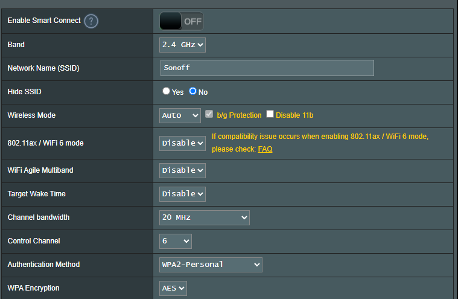This screenshot has width=458, height=299.
Task: Click the Disable 11b label
Action: pos(294,115)
